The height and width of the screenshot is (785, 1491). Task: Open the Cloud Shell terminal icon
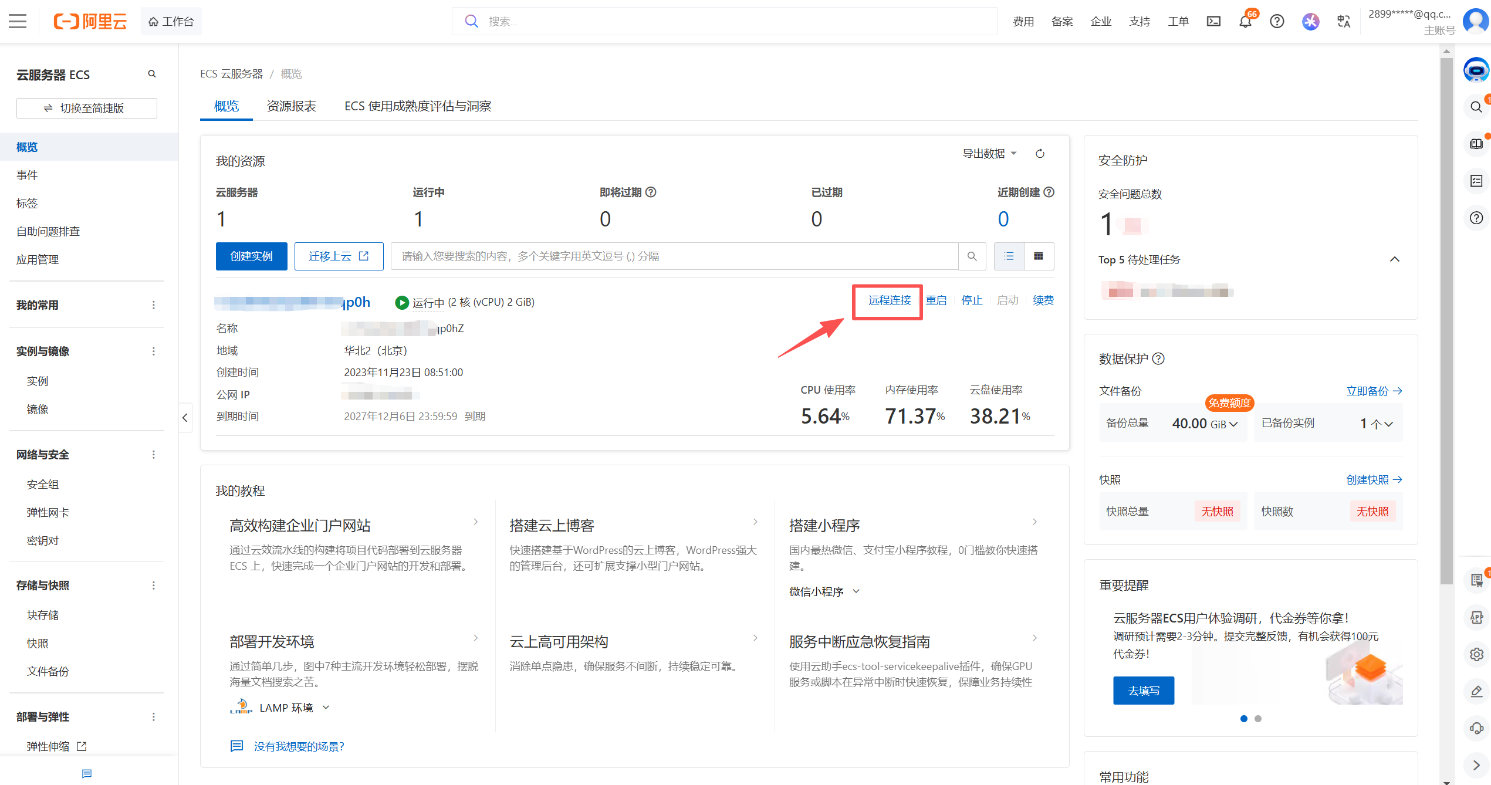click(1214, 21)
